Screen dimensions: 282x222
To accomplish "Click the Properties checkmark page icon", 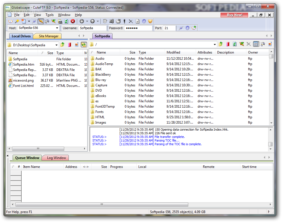I will pyautogui.click(x=137, y=21).
